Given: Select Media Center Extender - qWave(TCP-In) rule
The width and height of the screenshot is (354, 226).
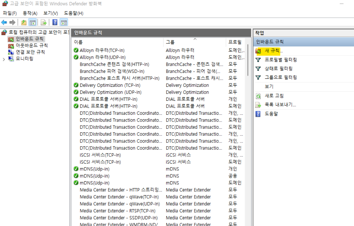Looking at the screenshot, I should (119, 197).
